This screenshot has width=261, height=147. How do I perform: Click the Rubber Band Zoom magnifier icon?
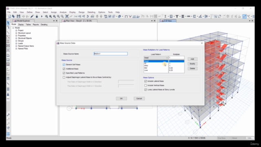coord(46,16)
